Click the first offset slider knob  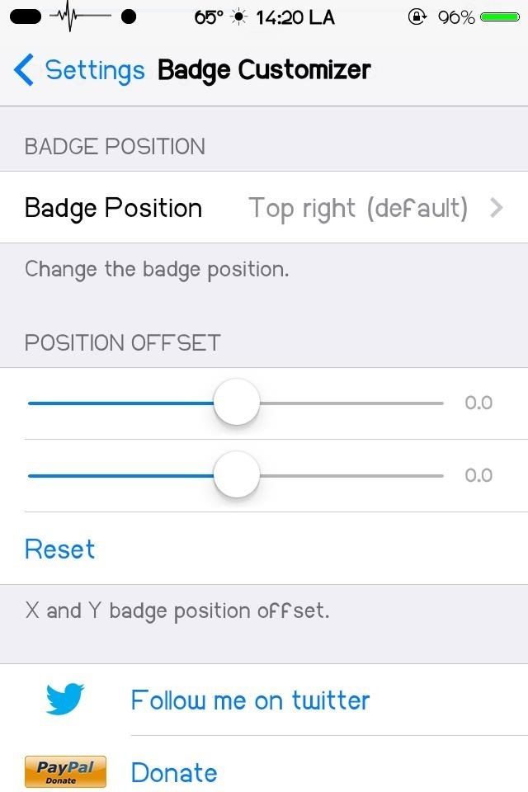237,403
